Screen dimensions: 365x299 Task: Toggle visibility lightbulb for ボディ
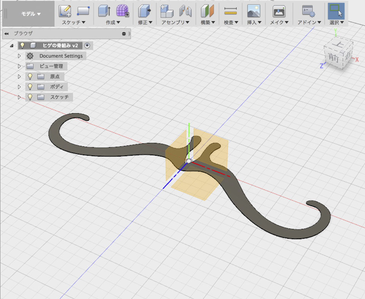click(30, 87)
